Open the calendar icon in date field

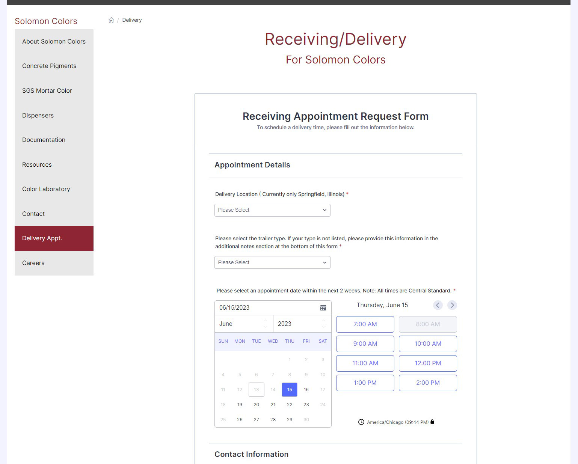(323, 307)
